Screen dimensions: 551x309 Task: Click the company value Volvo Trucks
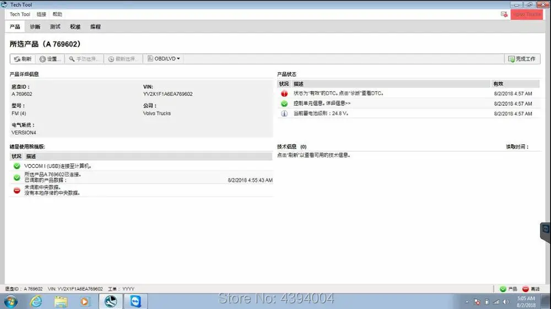click(x=156, y=113)
